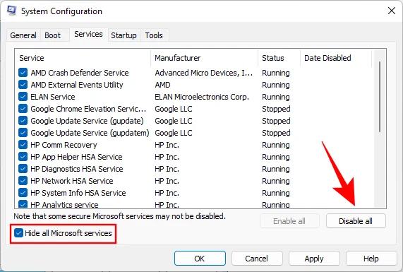
Task: Select the HP Network HSA Service text
Action: (72, 181)
